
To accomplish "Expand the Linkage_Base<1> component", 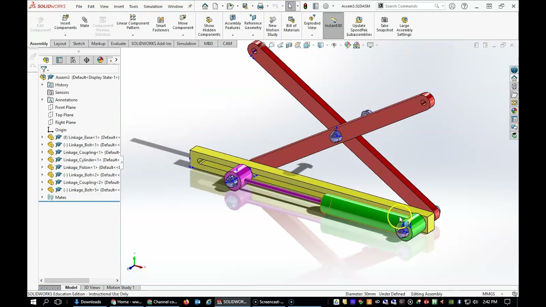I will click(x=42, y=137).
